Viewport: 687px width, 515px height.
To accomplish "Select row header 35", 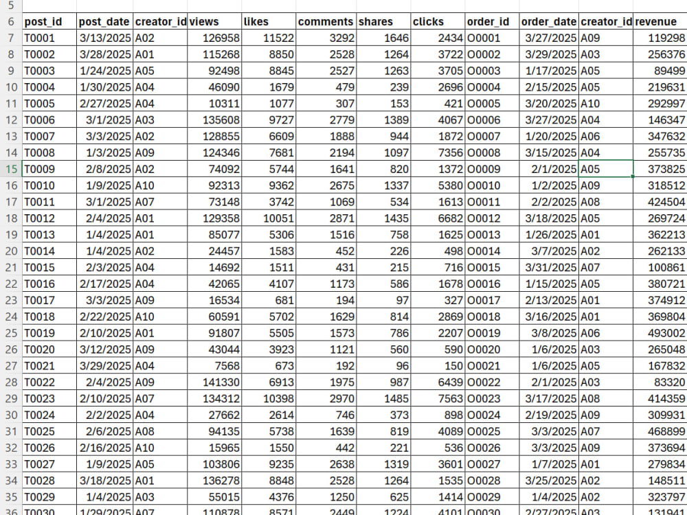I will [11, 497].
